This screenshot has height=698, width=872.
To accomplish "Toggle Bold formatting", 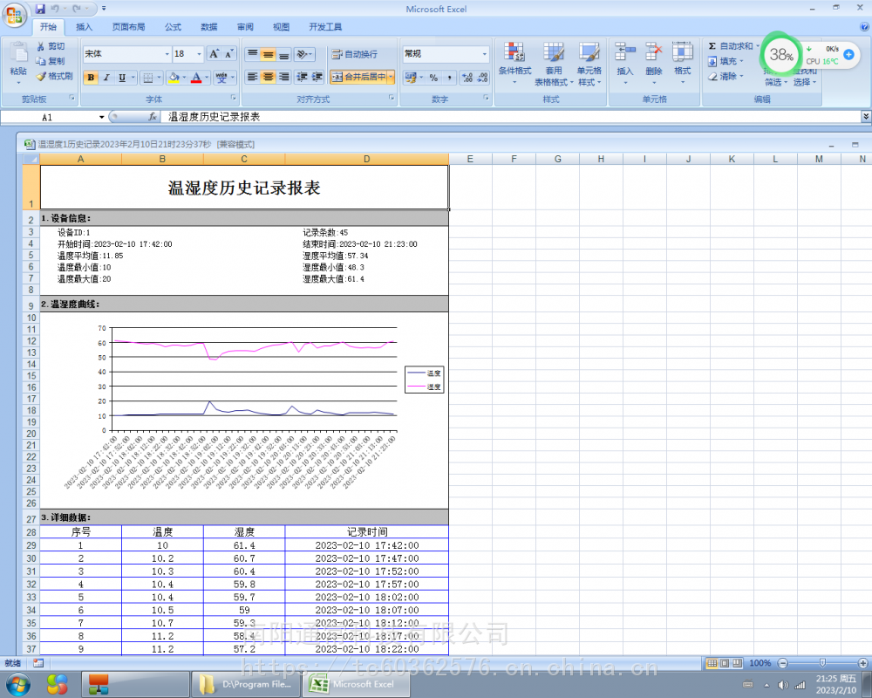I will point(91,78).
